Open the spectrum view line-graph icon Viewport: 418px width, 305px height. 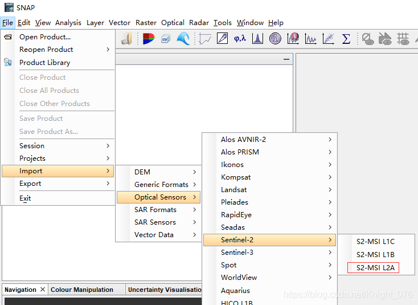point(205,39)
